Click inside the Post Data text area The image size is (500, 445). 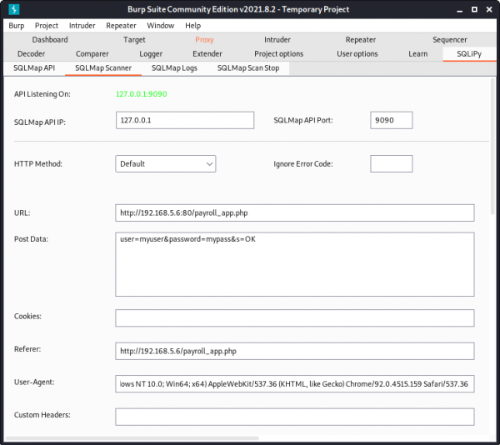(x=294, y=262)
